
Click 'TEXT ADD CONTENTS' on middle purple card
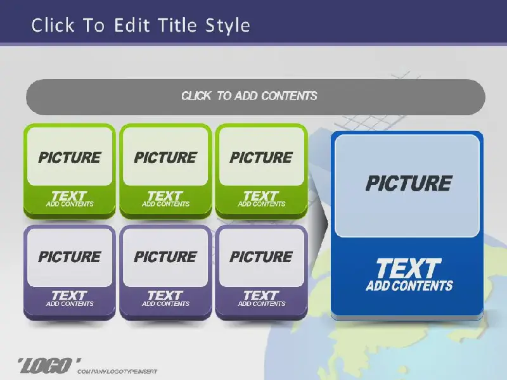click(165, 298)
